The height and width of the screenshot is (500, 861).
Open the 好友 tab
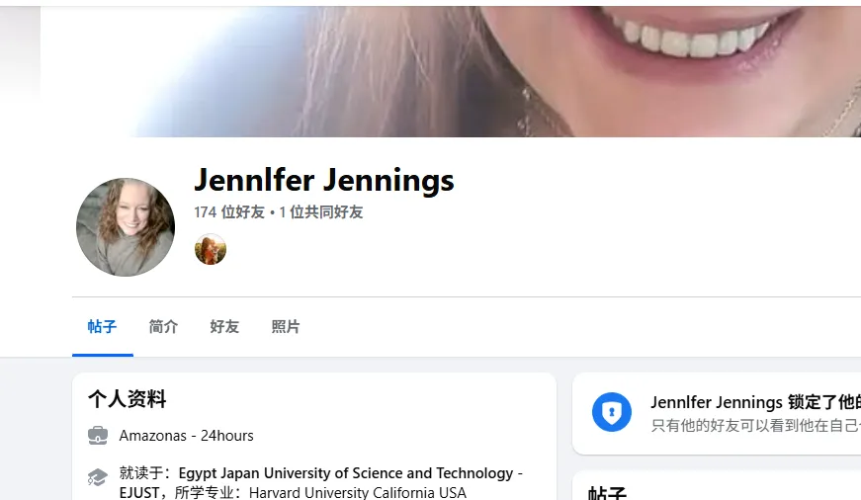point(224,326)
